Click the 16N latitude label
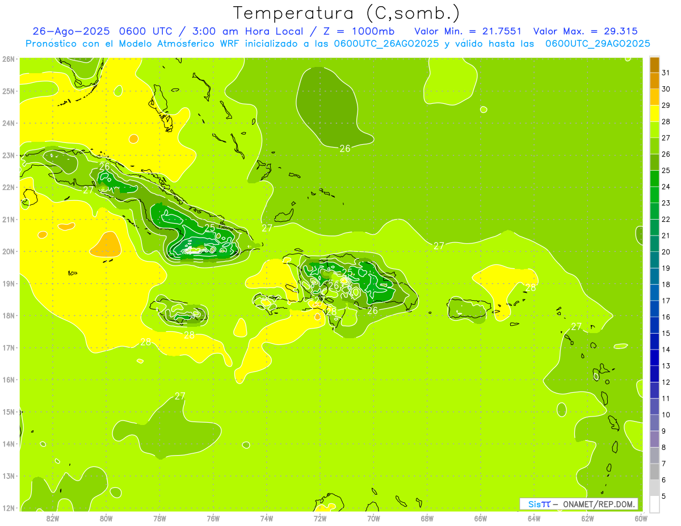Screen dimensions: 681x526 [x=8, y=380]
